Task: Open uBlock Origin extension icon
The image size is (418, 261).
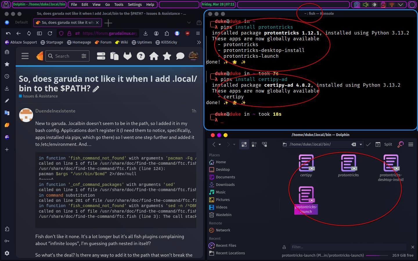Action: pos(188,33)
